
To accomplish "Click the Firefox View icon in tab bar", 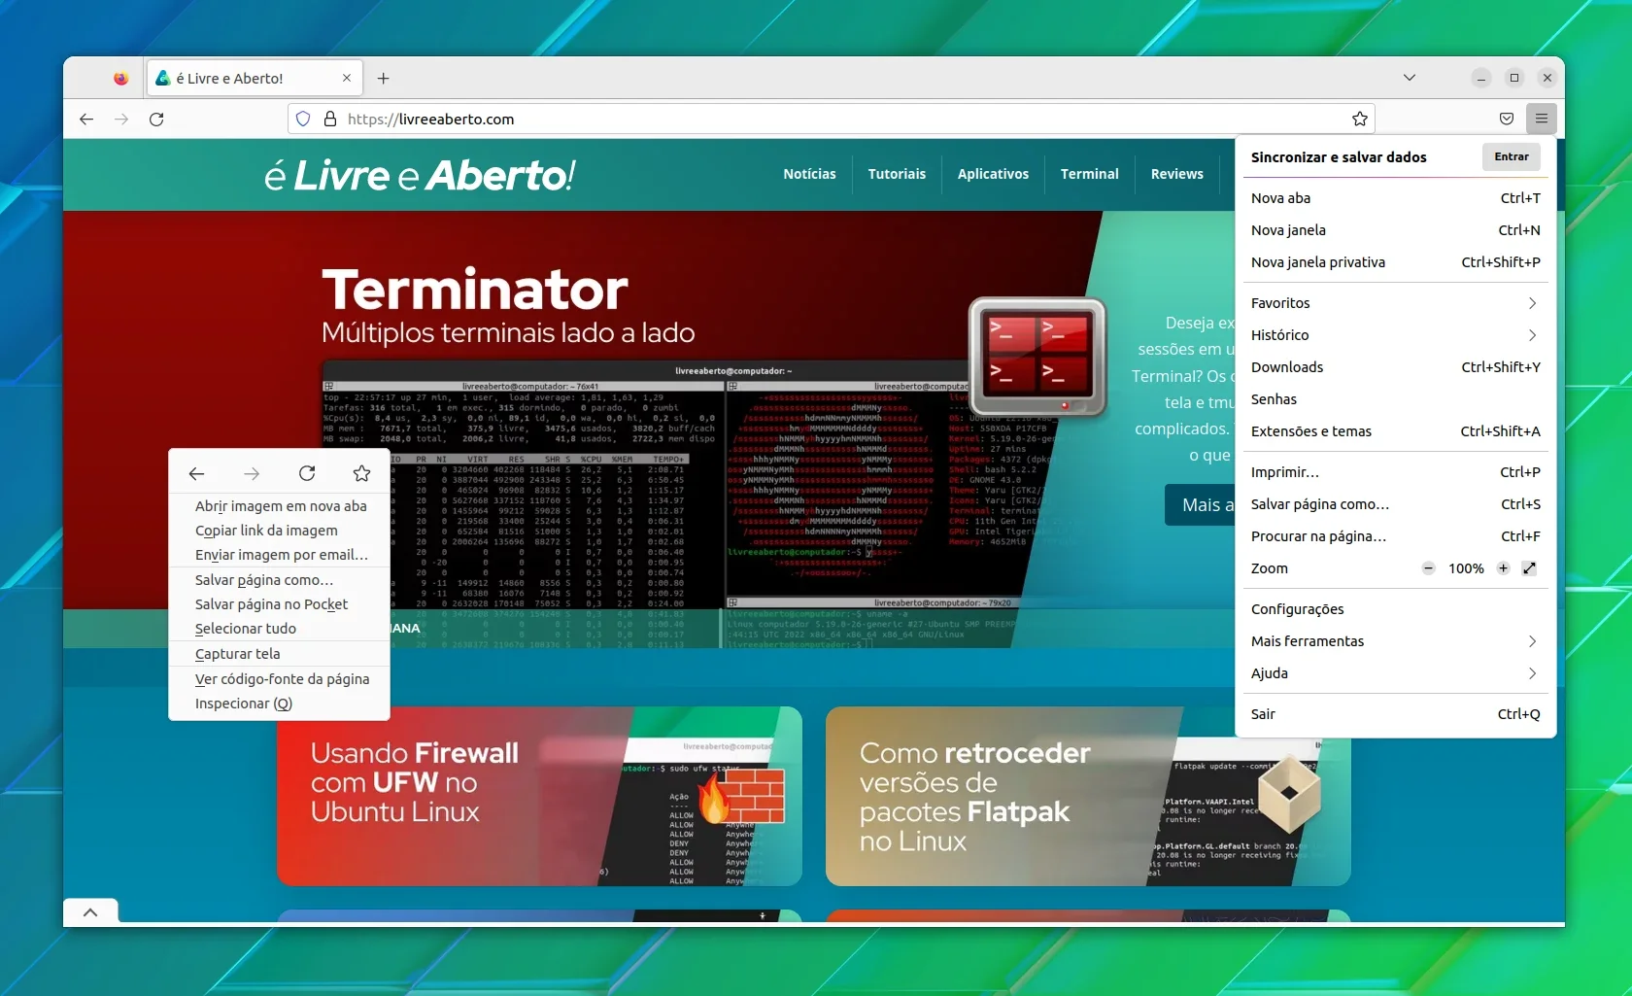I will (x=120, y=79).
